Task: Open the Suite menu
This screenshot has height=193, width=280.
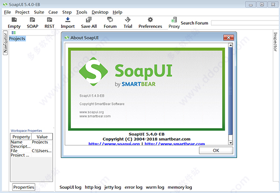Action: coord(39,12)
